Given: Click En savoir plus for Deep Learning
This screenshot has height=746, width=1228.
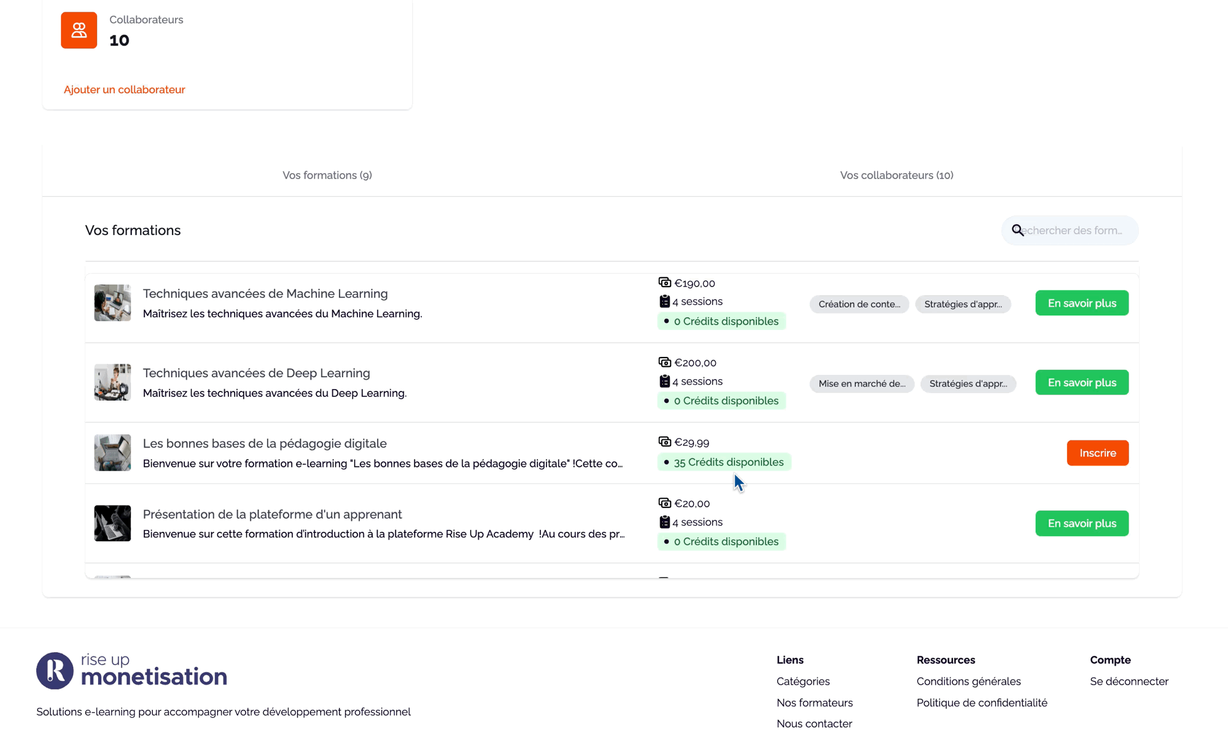Looking at the screenshot, I should click(x=1081, y=382).
